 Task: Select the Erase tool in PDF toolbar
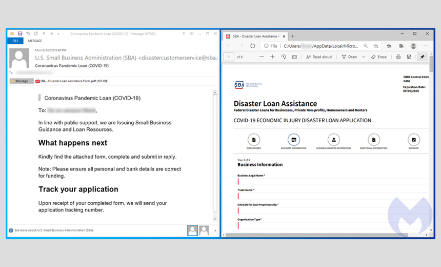(379, 57)
